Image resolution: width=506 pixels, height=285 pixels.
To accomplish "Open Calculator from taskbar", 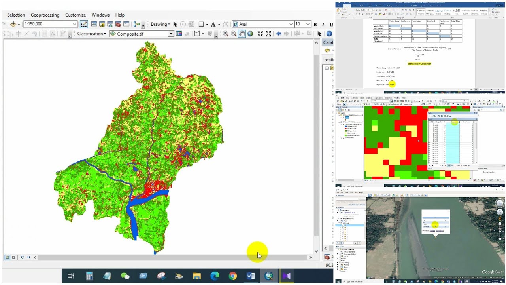I will click(89, 276).
